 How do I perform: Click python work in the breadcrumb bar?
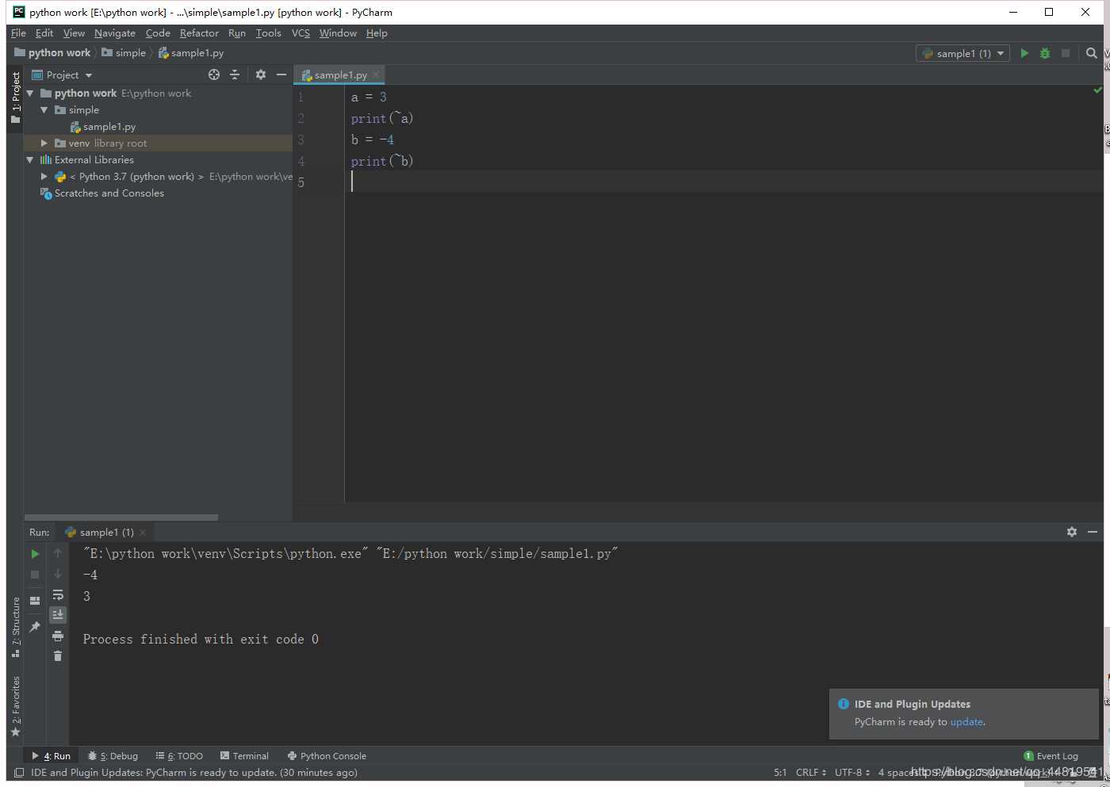click(x=52, y=53)
